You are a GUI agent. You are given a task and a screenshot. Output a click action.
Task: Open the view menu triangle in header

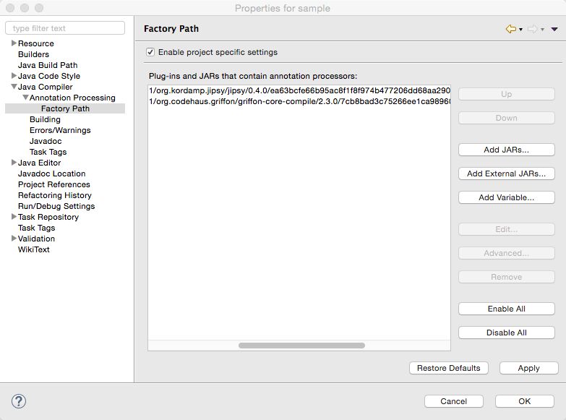(x=554, y=29)
